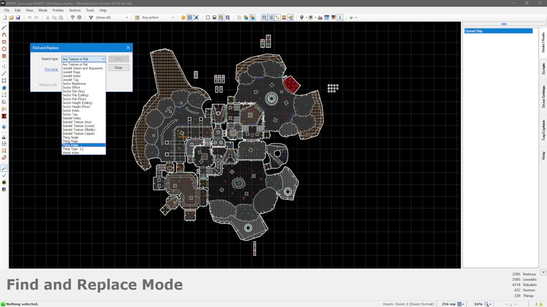The width and height of the screenshot is (547, 307).
Task: Select Linedefs Mode in the left toolbar
Action: click(x=4, y=73)
